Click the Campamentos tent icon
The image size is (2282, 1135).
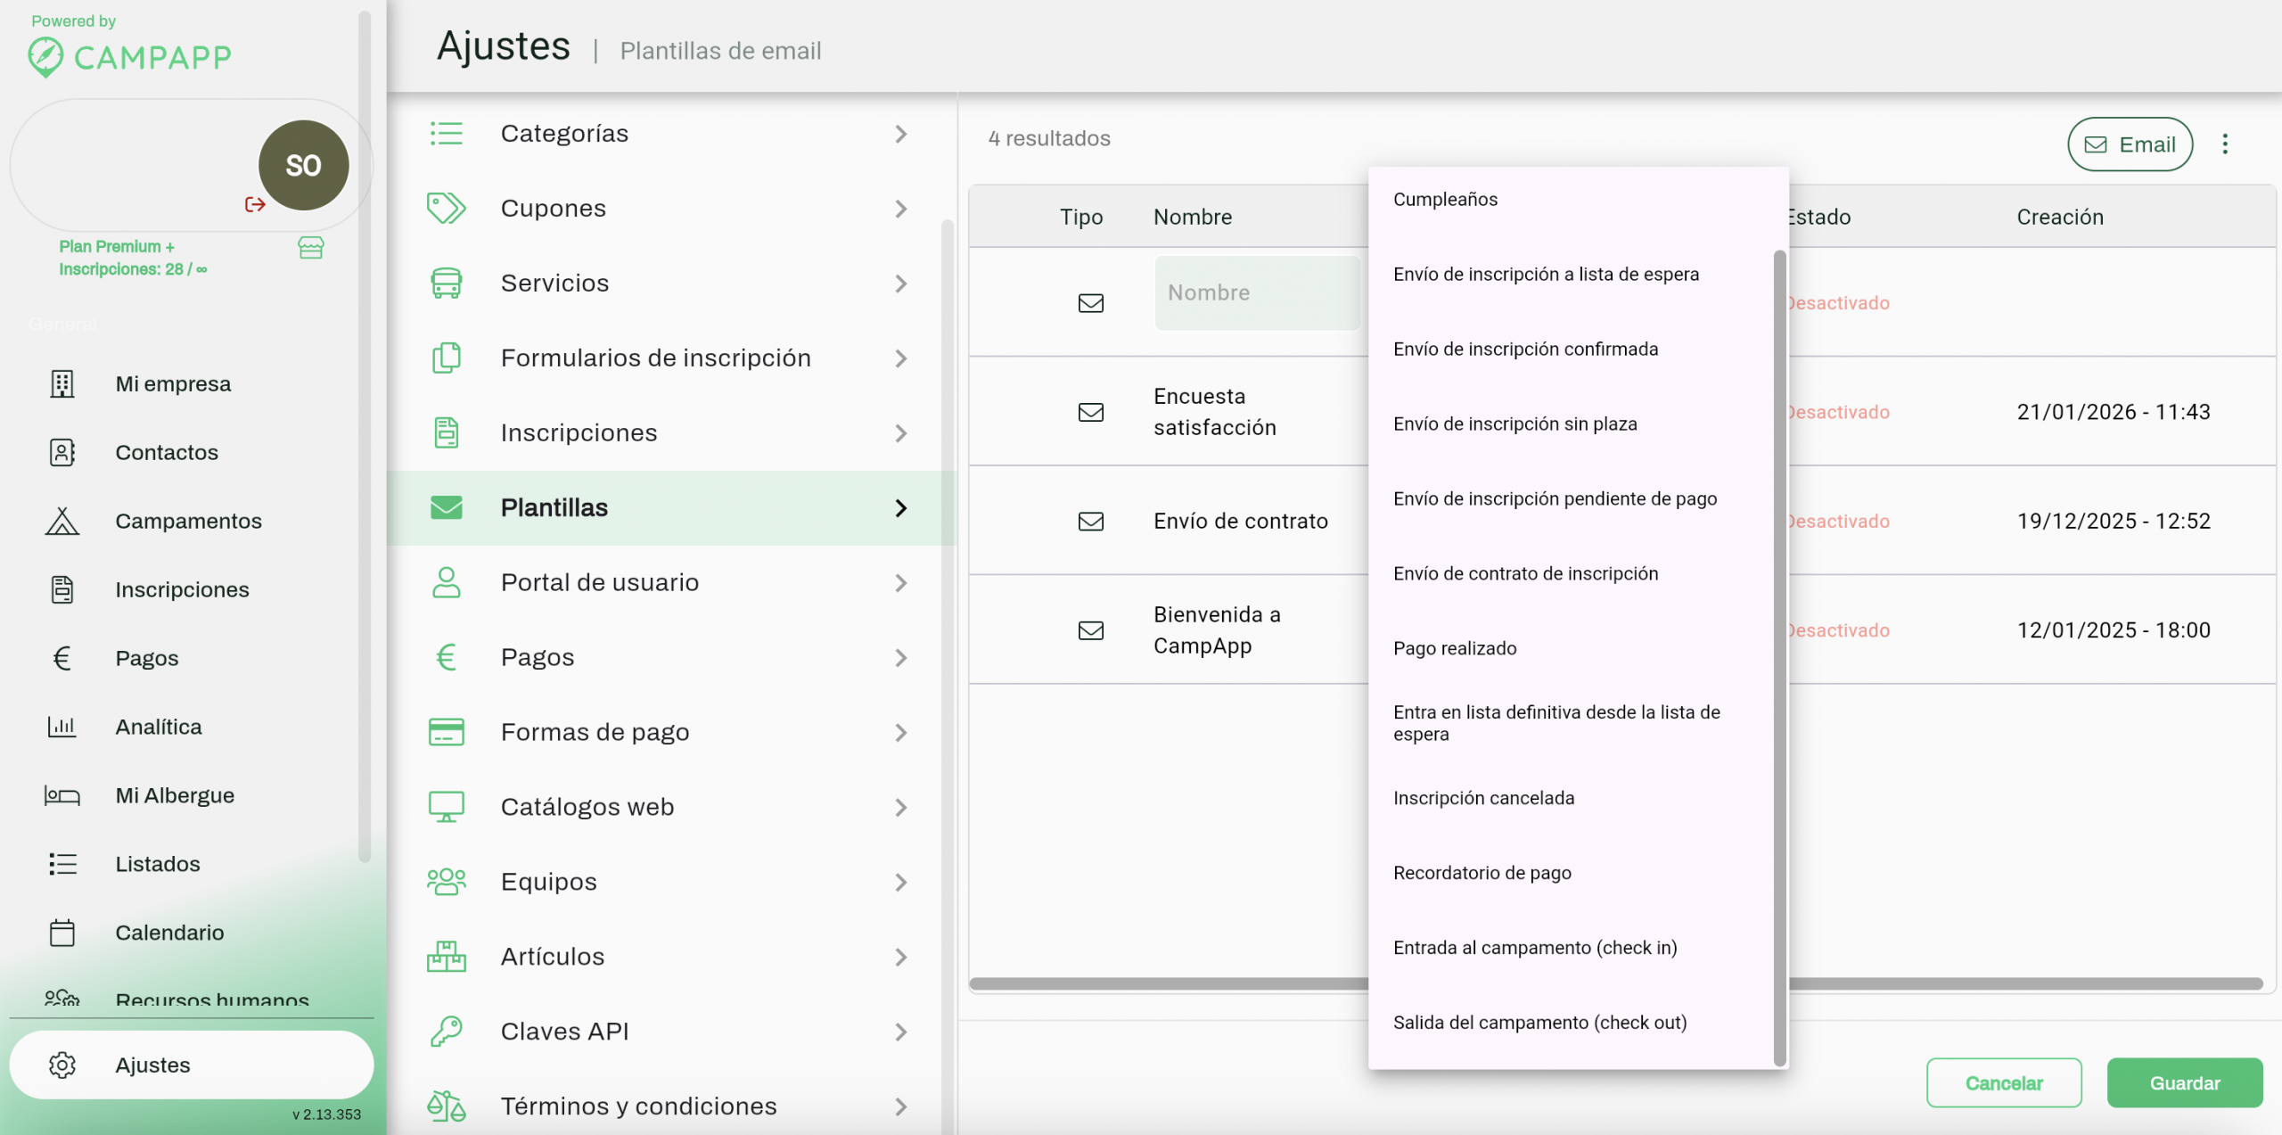[x=62, y=521]
